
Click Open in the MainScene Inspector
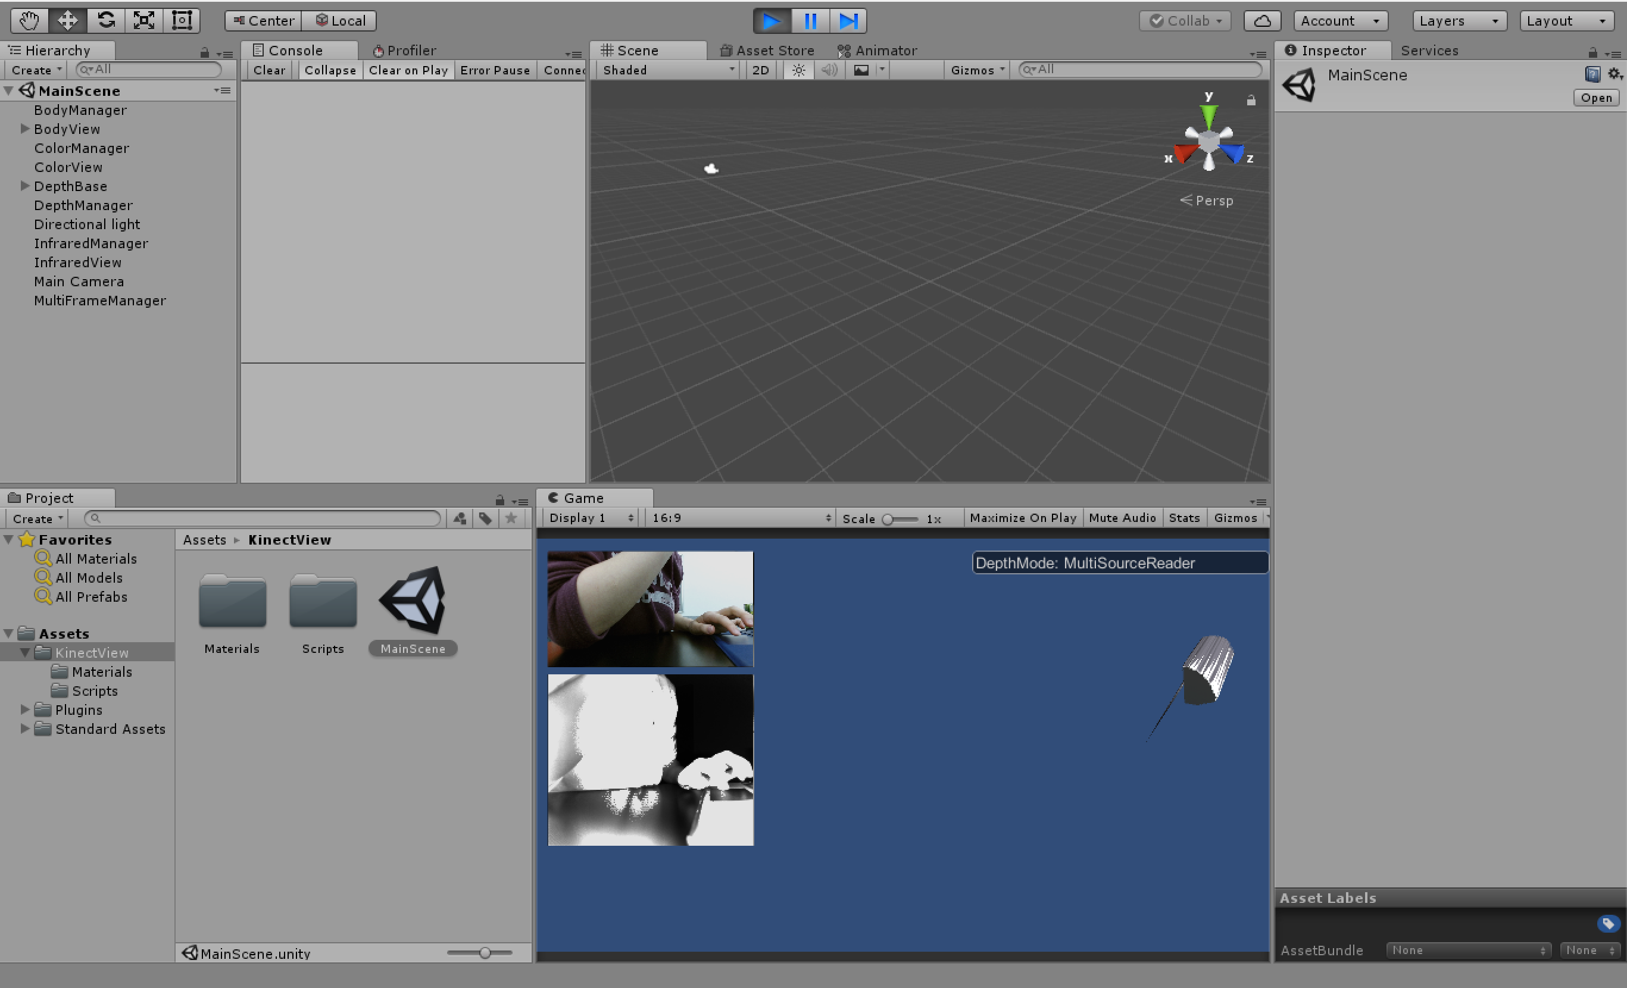[x=1596, y=97]
